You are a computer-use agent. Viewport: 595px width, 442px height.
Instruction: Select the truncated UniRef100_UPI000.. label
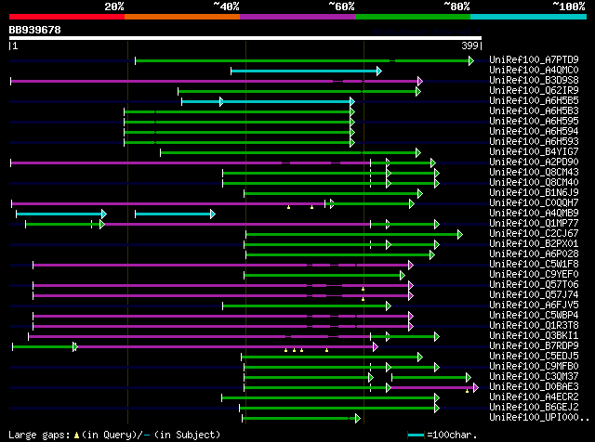(x=539, y=418)
